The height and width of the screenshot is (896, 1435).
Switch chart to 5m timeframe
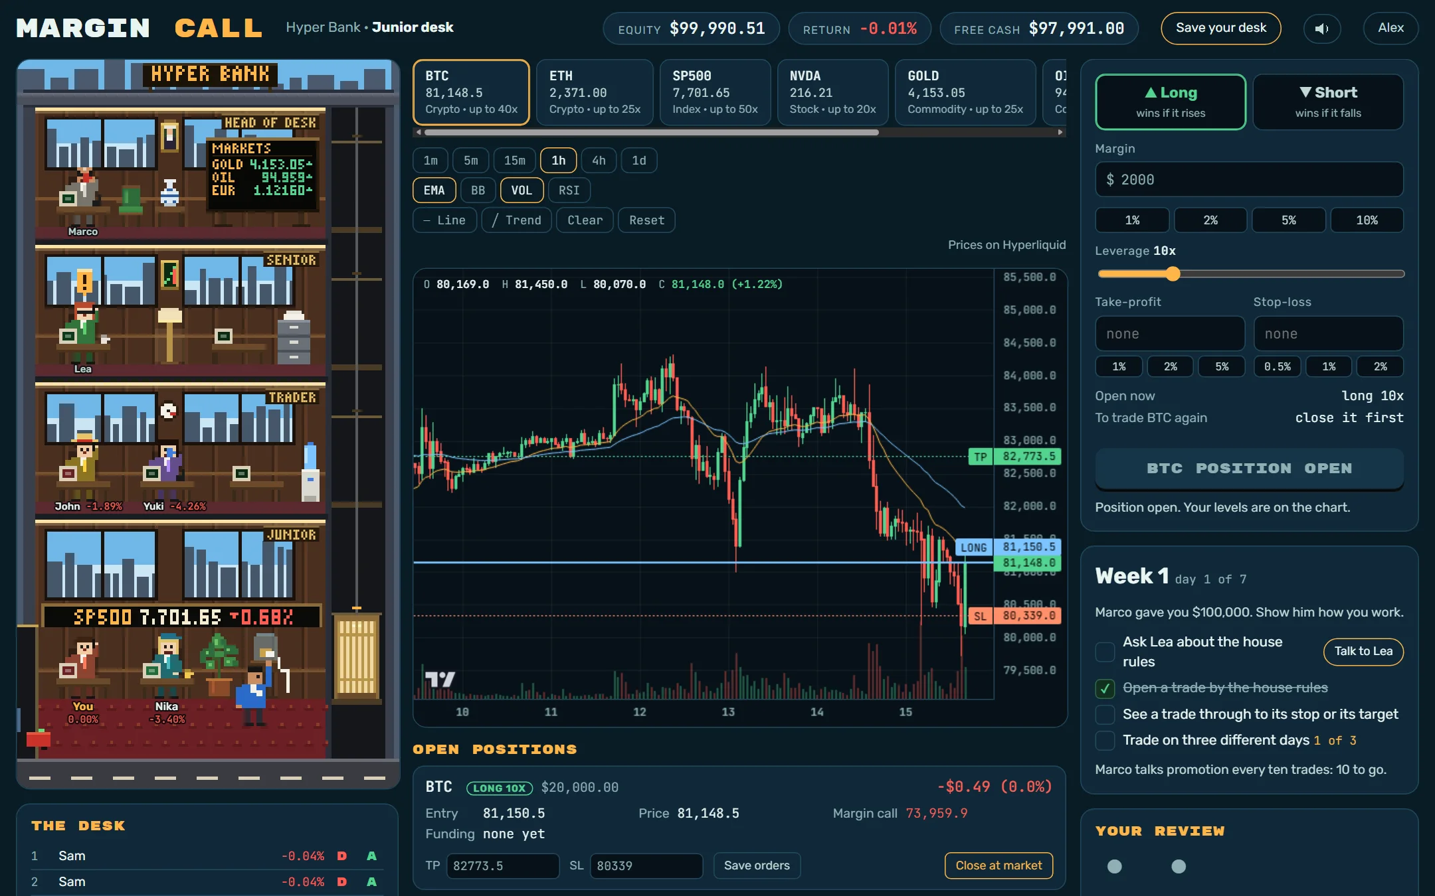[x=470, y=161]
